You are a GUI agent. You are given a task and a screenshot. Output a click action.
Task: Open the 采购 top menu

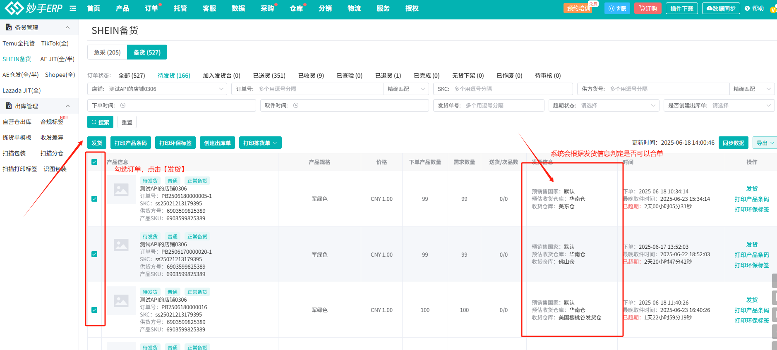point(267,8)
